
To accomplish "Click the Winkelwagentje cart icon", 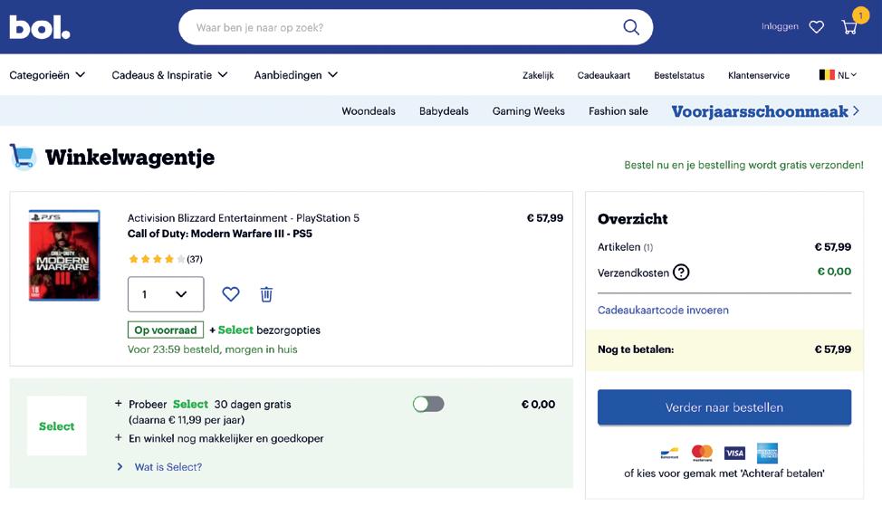I will [23, 157].
